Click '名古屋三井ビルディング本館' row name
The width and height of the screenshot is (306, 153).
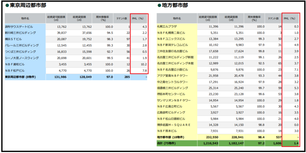pyautogui.click(x=175, y=63)
